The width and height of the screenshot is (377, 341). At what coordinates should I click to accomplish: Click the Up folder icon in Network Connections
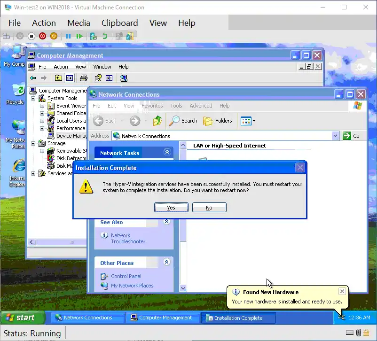pos(157,121)
